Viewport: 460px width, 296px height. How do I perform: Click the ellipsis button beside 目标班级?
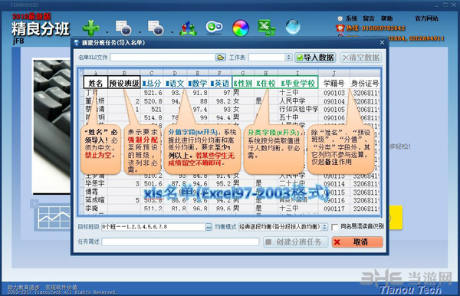[209, 227]
